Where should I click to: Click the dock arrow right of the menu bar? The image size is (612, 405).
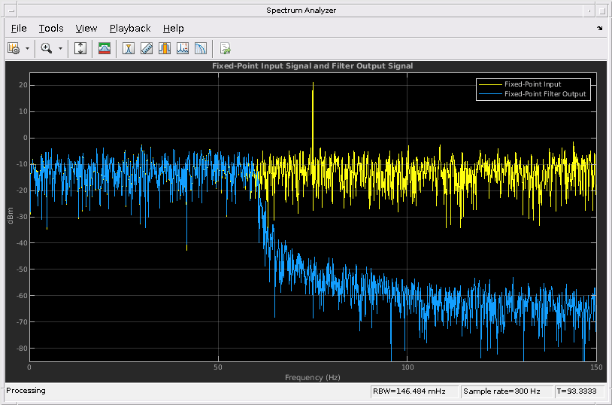point(599,29)
